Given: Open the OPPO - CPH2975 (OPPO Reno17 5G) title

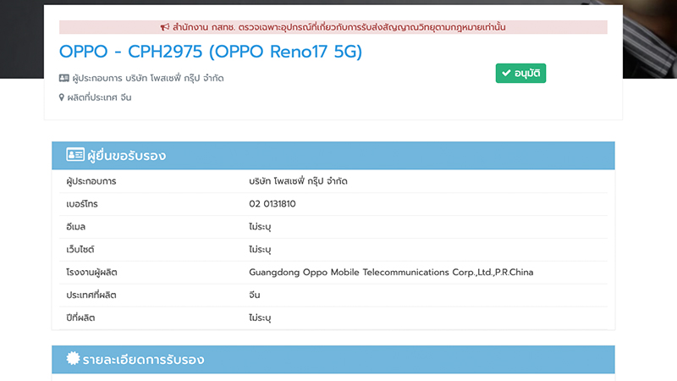Looking at the screenshot, I should (x=211, y=52).
